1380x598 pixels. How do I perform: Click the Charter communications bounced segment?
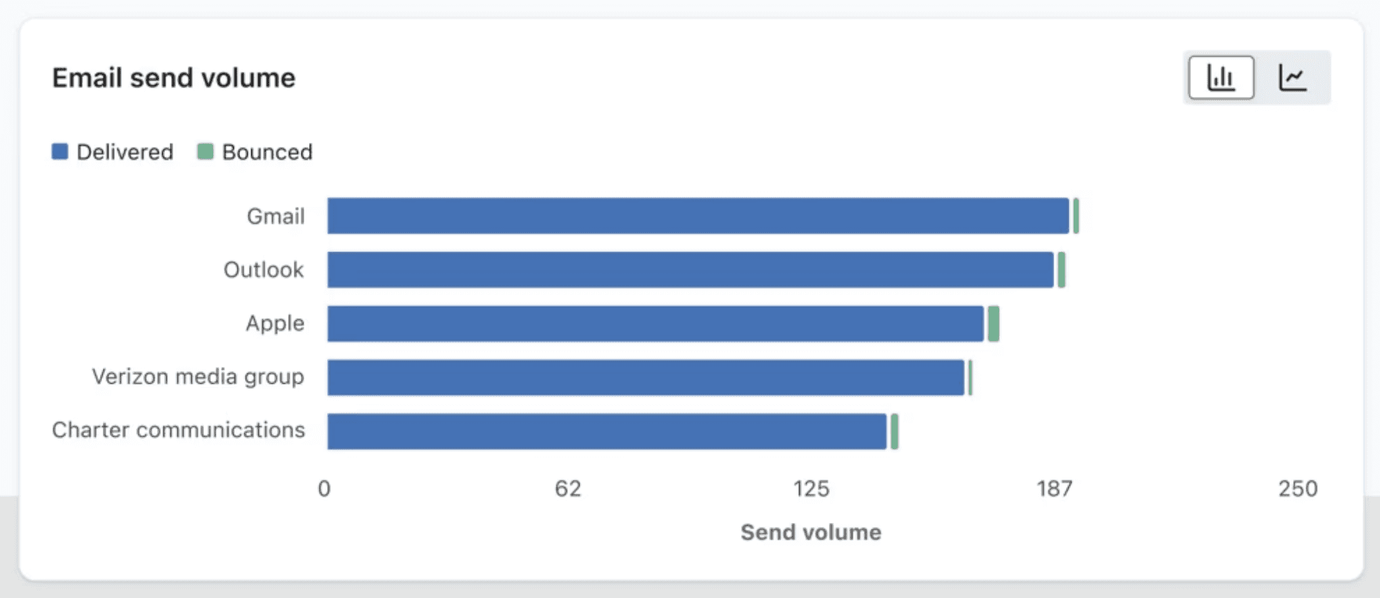pyautogui.click(x=894, y=431)
